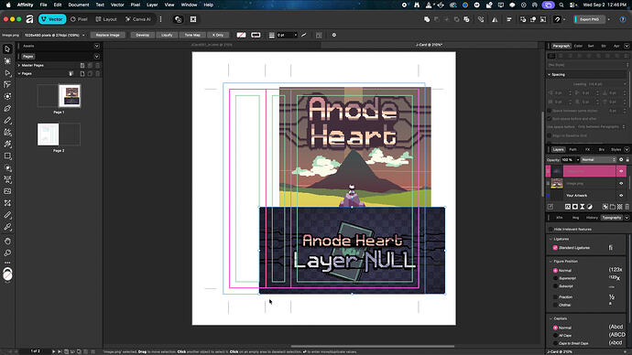The height and width of the screenshot is (355, 632).
Task: Select Superscript figure position
Action: [555, 278]
